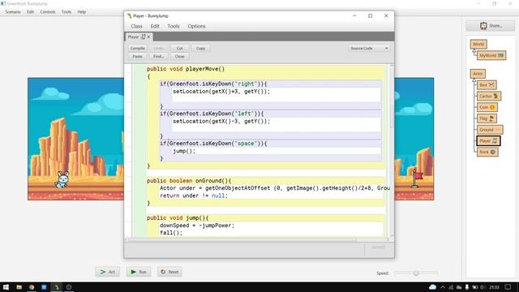The width and height of the screenshot is (519, 292).
Task: Click the 'public void playerMove()' line
Action: pos(186,69)
